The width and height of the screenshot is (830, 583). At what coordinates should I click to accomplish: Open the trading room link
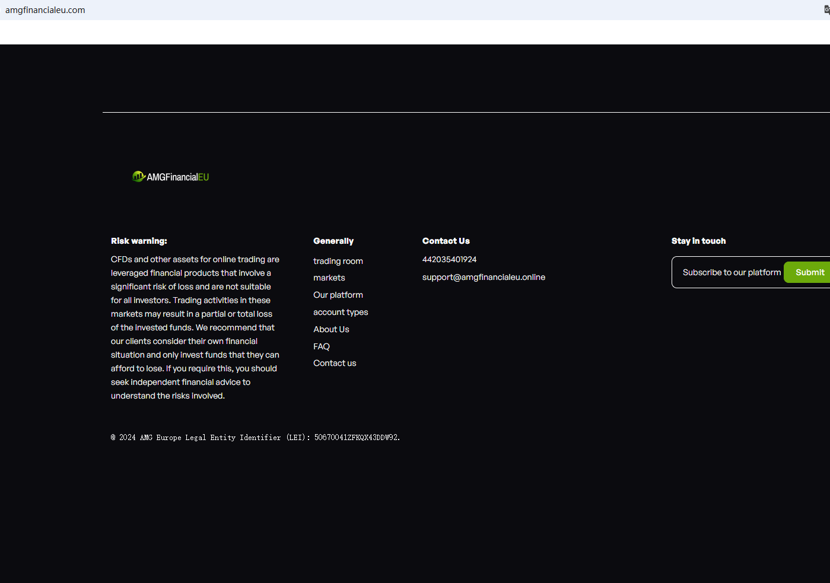338,261
